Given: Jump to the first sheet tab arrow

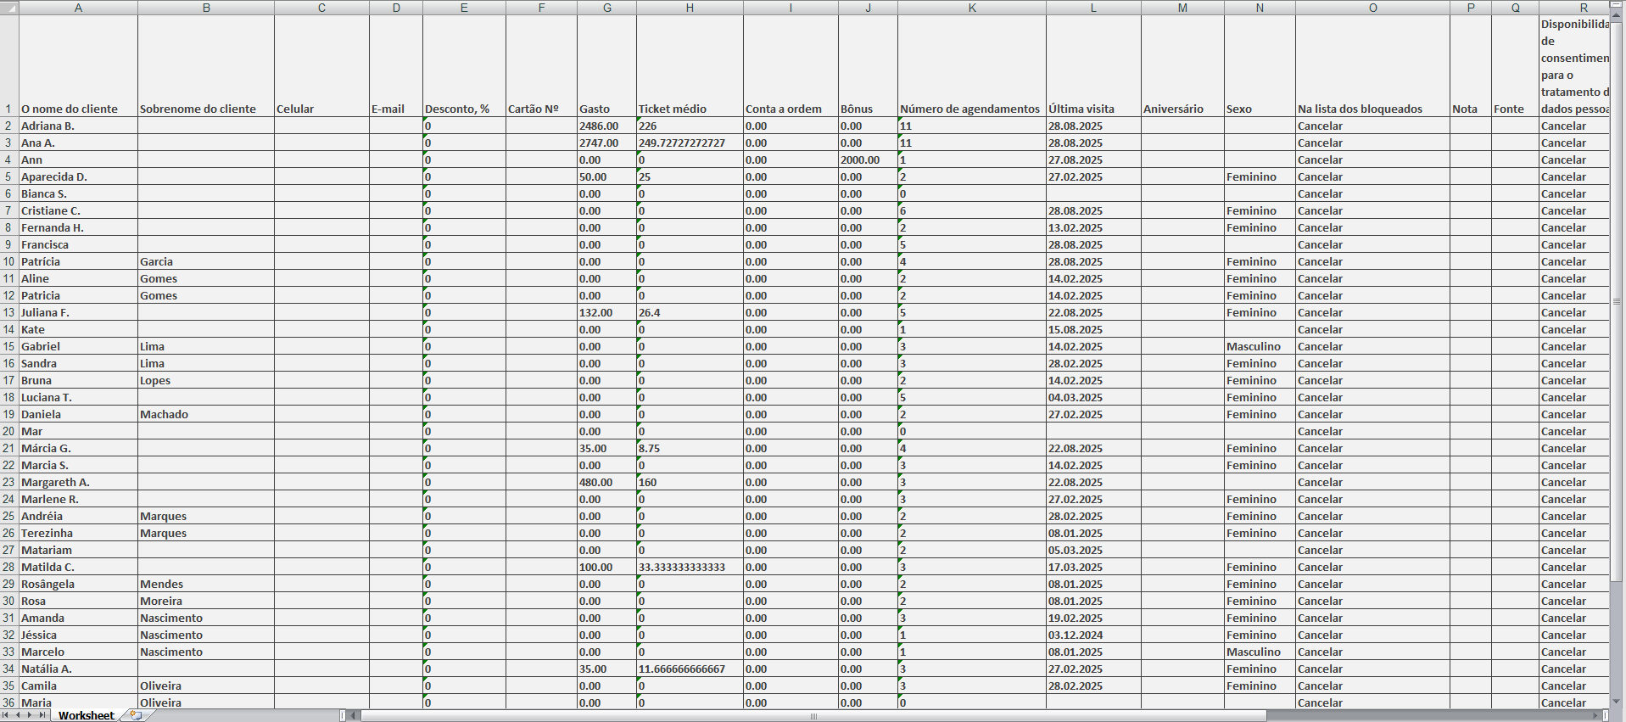Looking at the screenshot, I should point(7,715).
